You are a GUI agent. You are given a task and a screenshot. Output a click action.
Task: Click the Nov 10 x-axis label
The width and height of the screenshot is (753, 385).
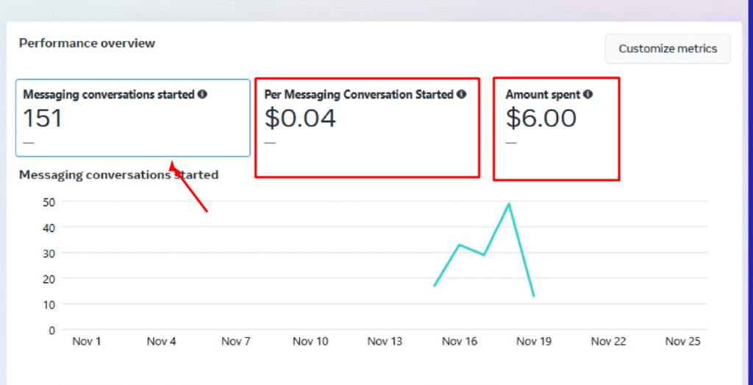pyautogui.click(x=310, y=341)
